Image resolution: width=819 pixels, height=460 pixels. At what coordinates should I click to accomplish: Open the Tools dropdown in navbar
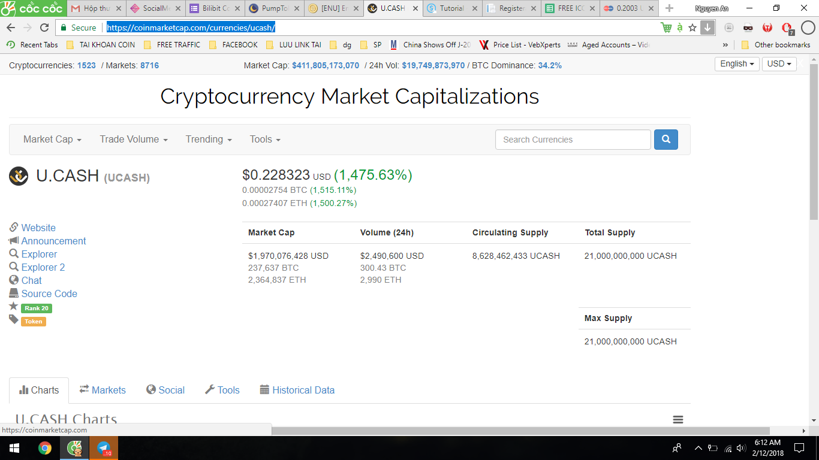point(265,140)
